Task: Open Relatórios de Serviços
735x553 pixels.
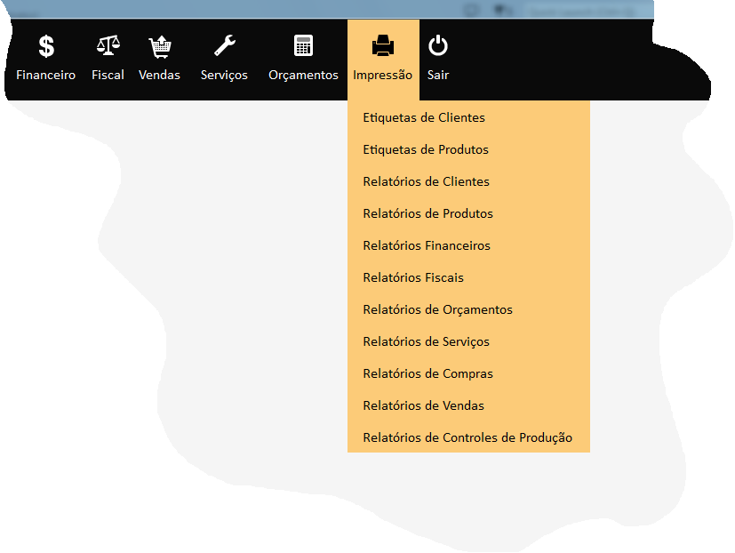Action: click(426, 341)
